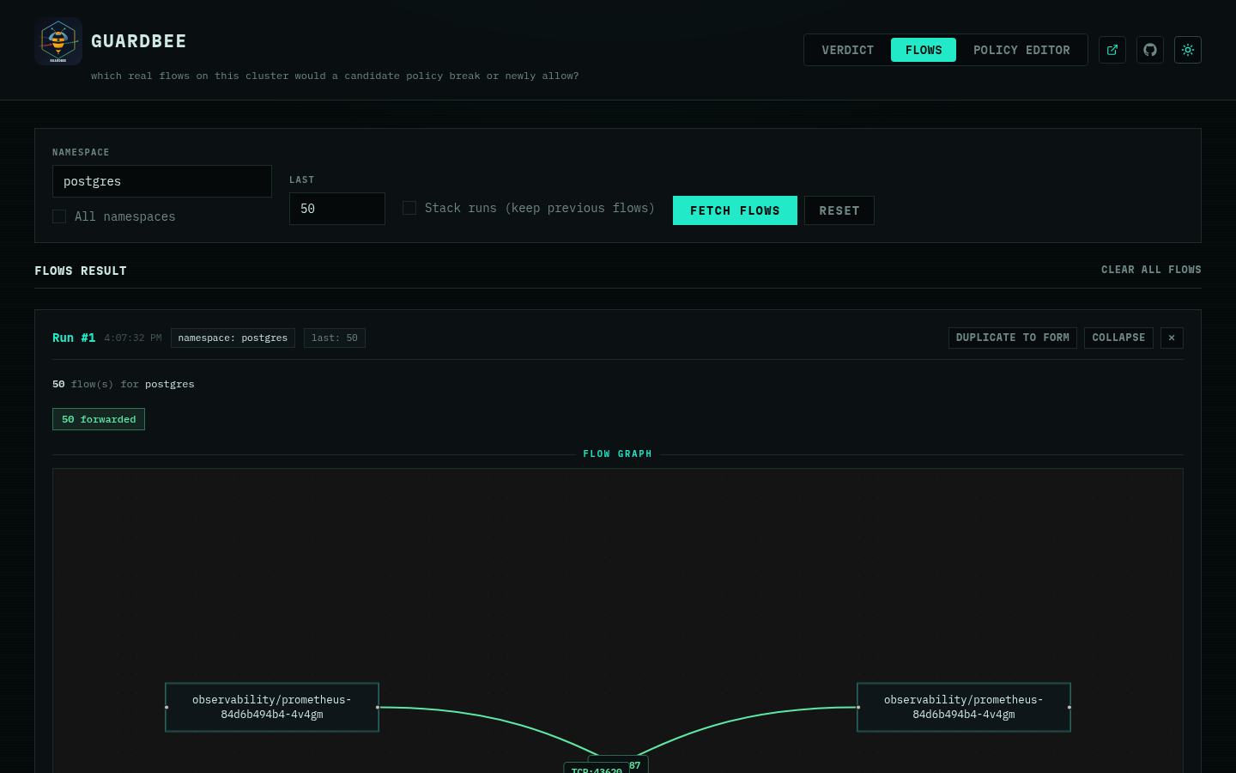Click the GUARDBEE title text
1236x773 pixels.
coord(139,41)
